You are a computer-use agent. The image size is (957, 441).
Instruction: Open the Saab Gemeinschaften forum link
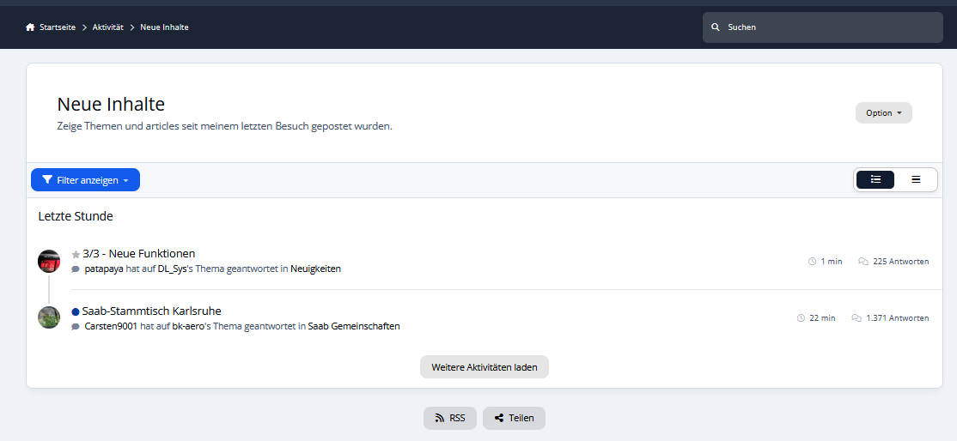[x=354, y=326]
